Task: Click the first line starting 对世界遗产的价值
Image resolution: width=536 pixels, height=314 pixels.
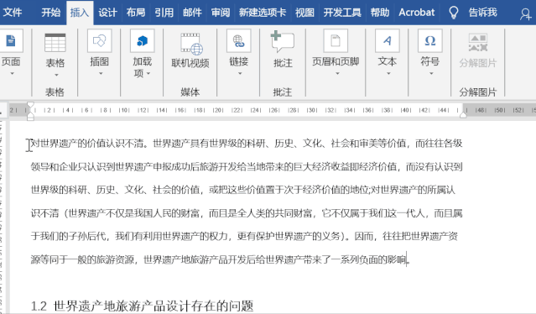Action: (247, 143)
